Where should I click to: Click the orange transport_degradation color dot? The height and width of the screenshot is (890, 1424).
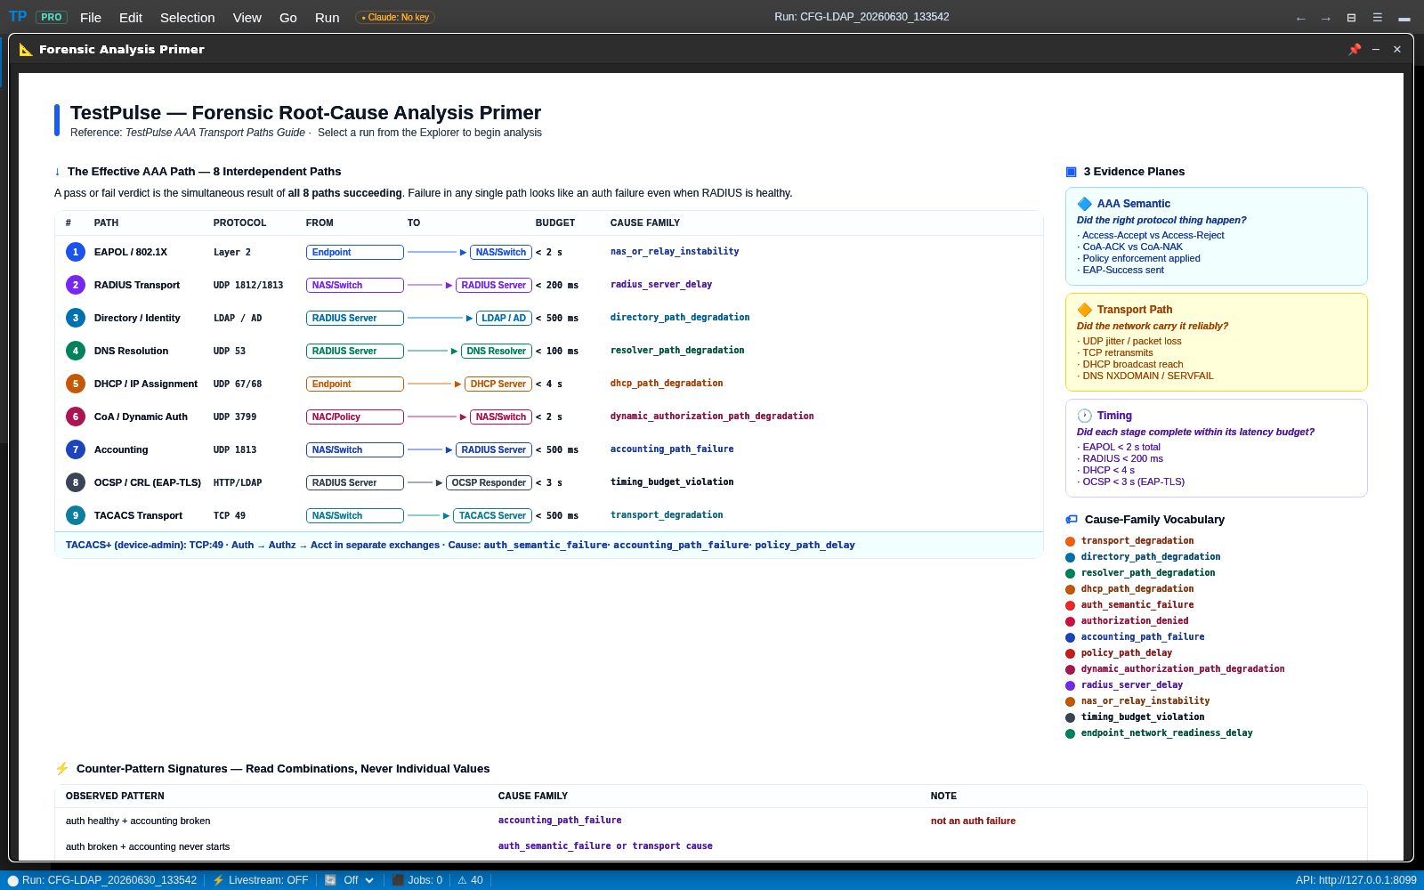(1071, 541)
